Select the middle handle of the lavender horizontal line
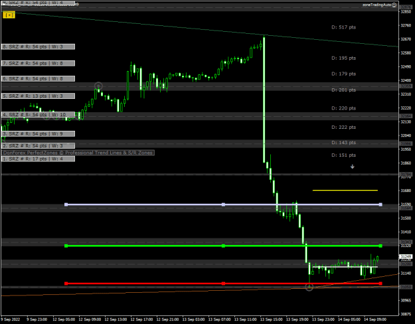This screenshot has width=415, height=324. tap(223, 204)
